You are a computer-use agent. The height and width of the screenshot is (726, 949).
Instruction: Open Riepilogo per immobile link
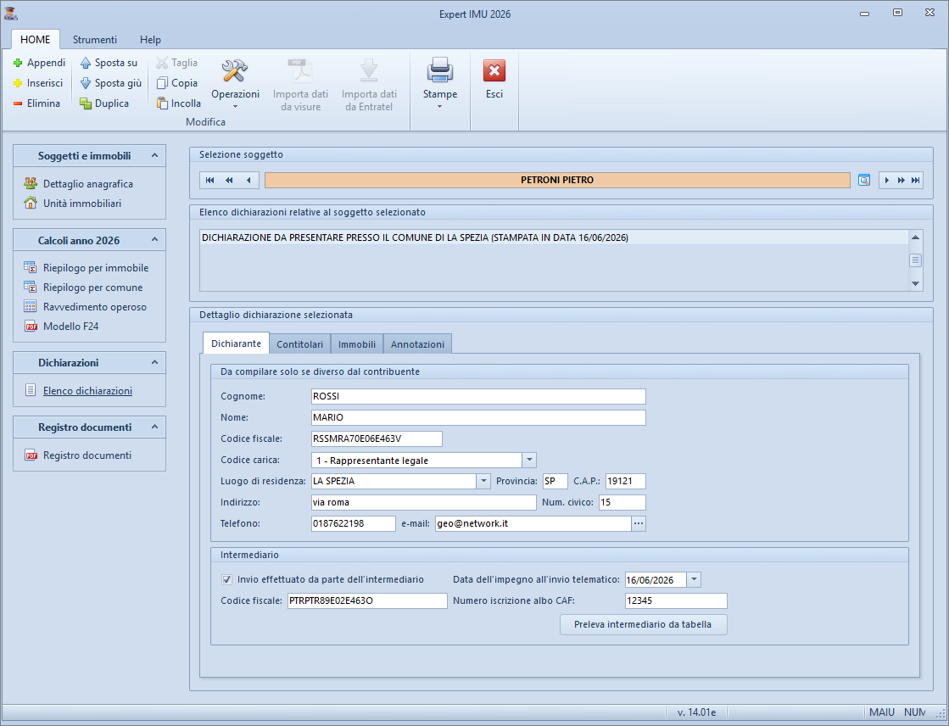[96, 268]
